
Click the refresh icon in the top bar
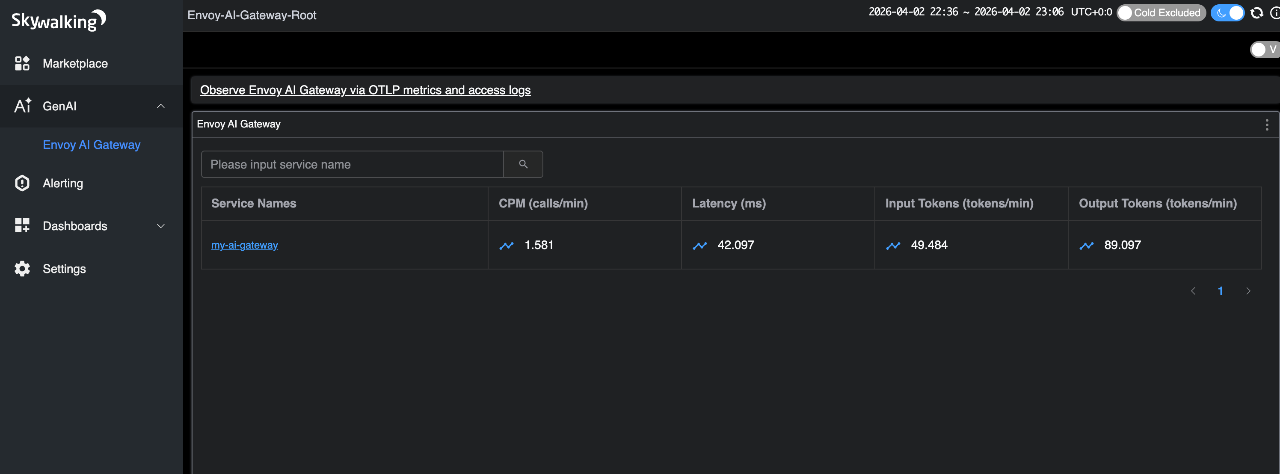[x=1256, y=13]
